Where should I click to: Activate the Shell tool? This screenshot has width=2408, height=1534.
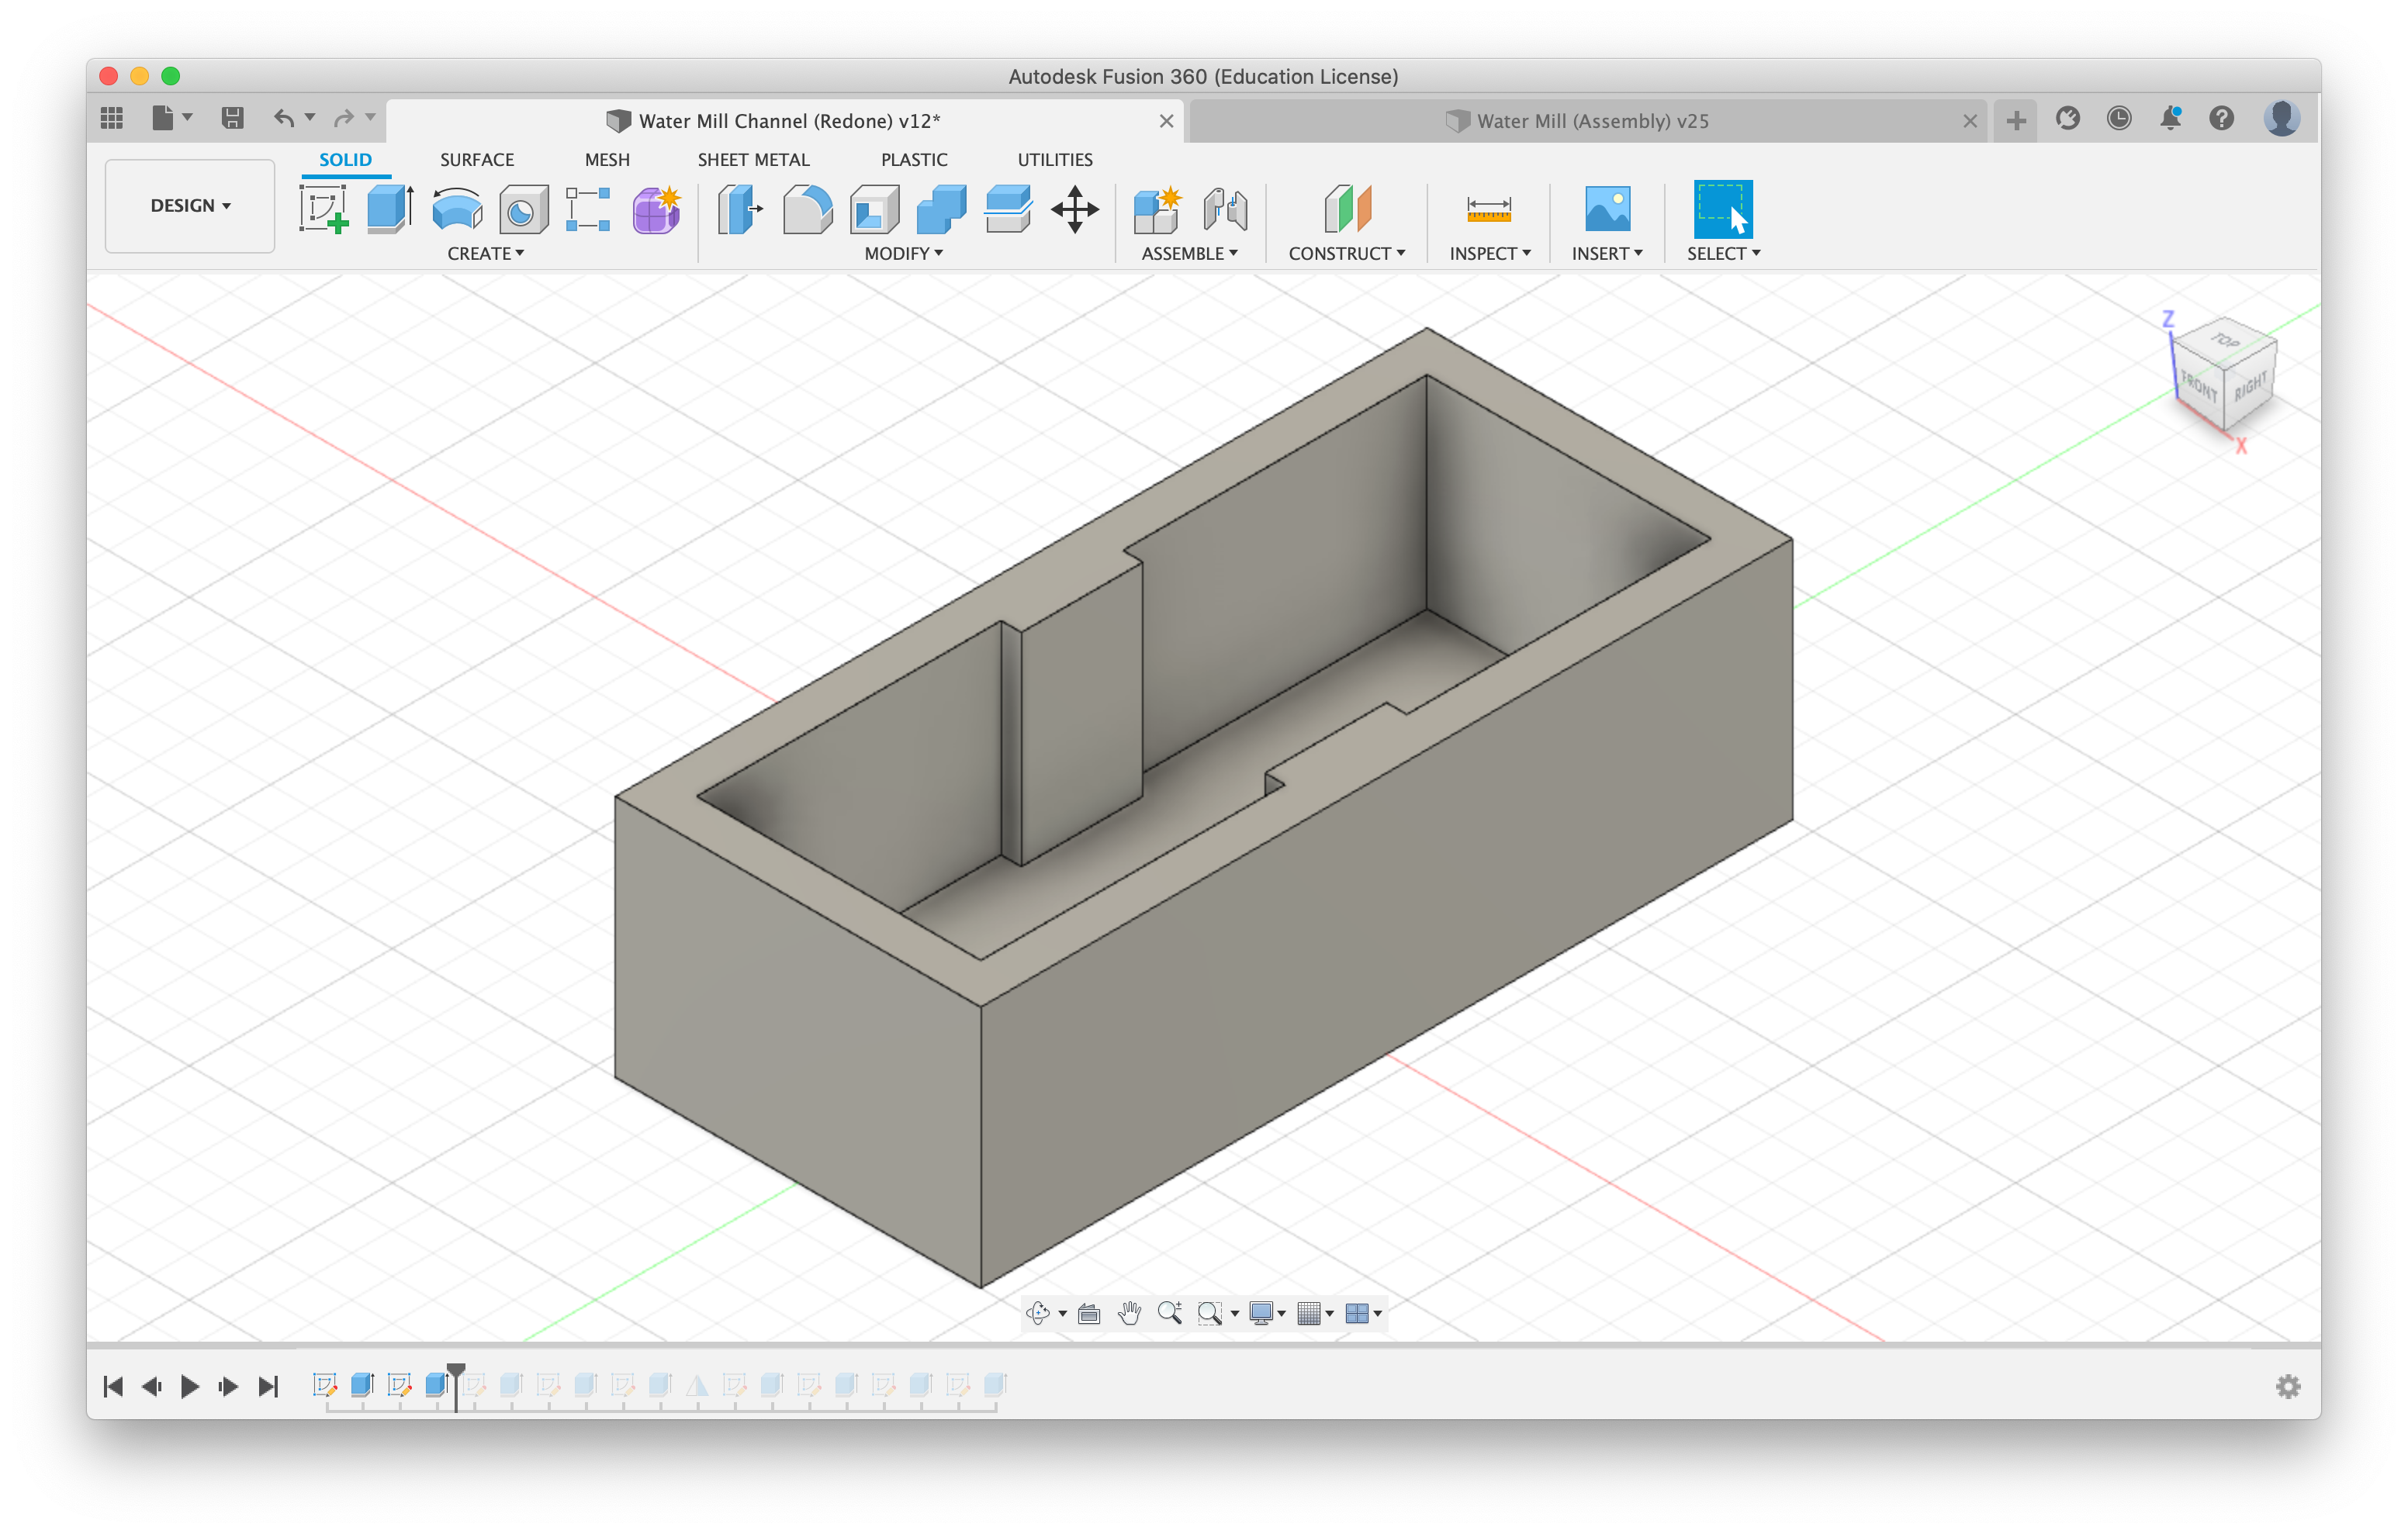click(874, 209)
